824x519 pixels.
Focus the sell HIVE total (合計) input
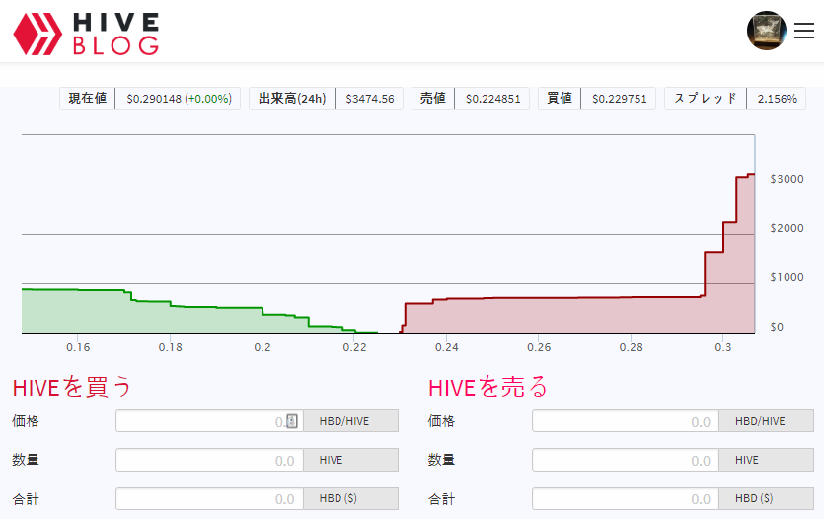click(626, 498)
